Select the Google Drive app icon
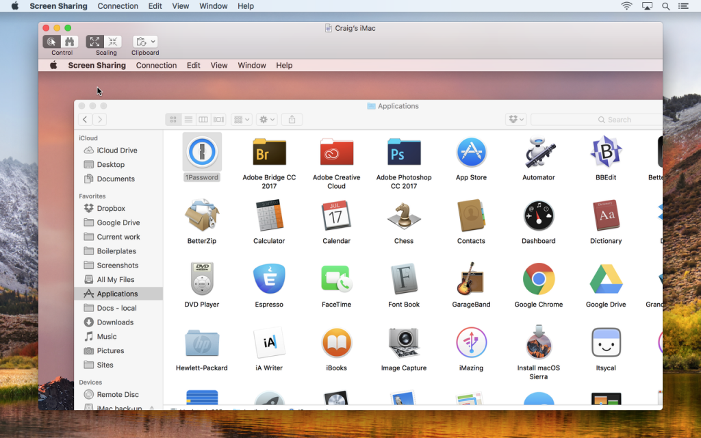Screen dimensions: 701x438 click(606, 279)
